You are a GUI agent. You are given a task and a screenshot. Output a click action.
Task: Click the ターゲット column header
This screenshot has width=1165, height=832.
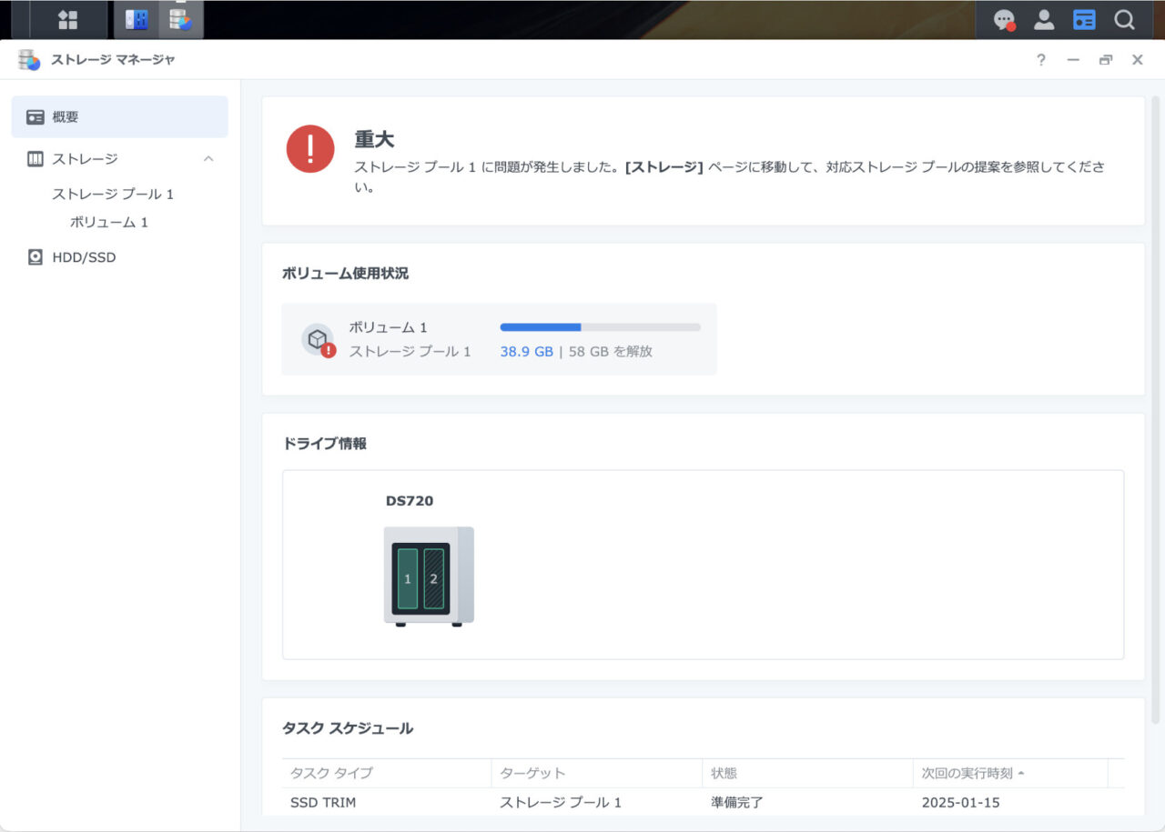[596, 773]
